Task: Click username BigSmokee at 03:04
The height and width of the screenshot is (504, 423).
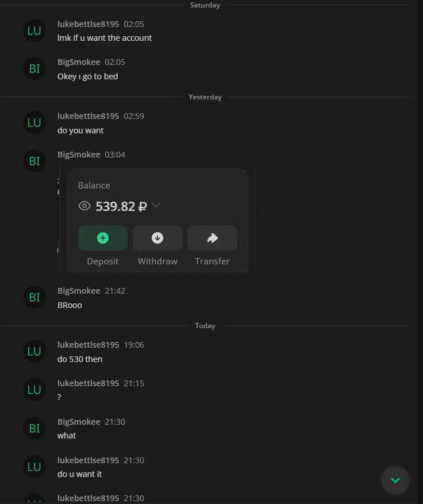Action: (x=79, y=155)
